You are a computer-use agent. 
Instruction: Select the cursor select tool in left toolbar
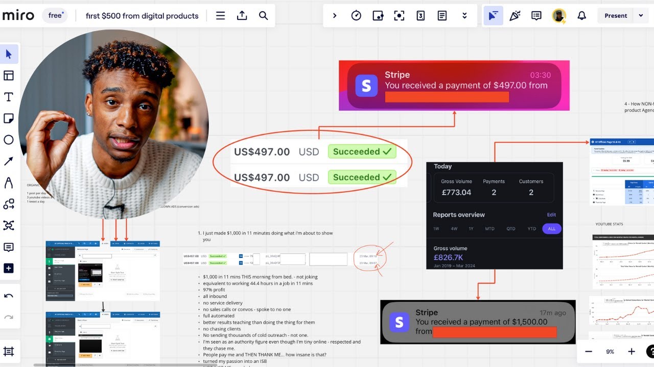9,54
